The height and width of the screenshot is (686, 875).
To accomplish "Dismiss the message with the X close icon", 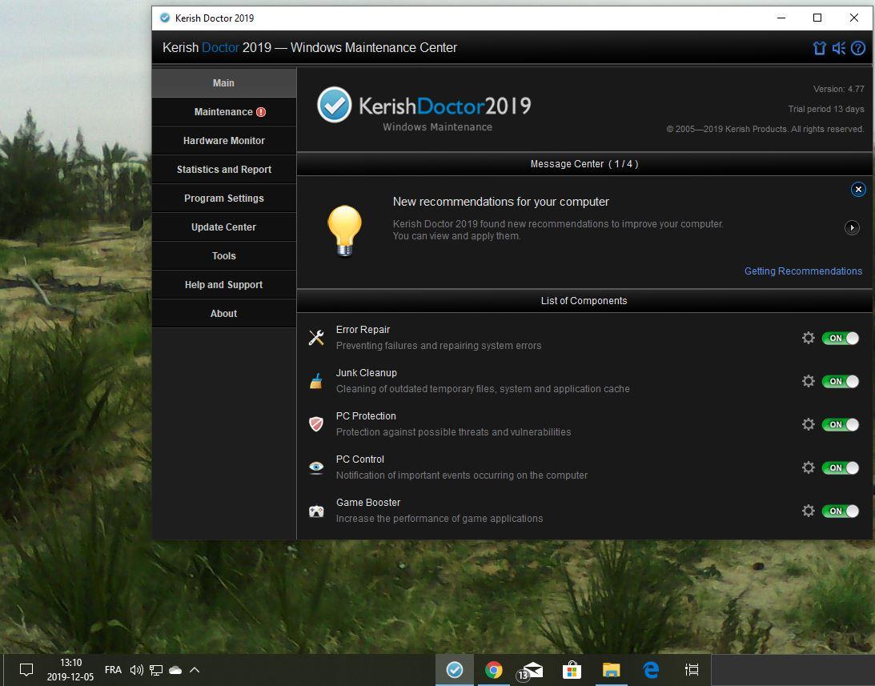I will coord(858,190).
